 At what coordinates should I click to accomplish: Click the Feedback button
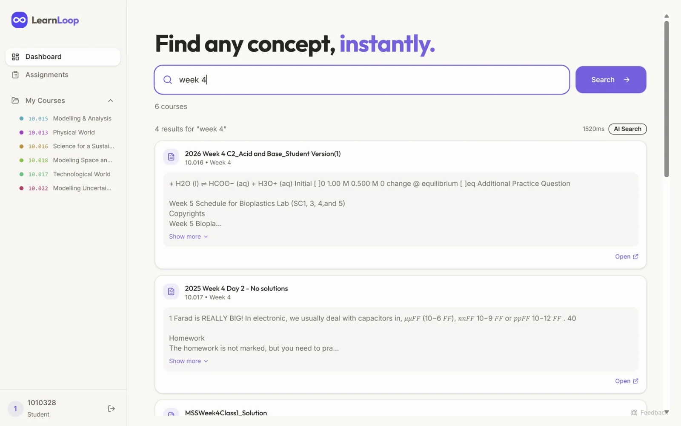click(649, 412)
